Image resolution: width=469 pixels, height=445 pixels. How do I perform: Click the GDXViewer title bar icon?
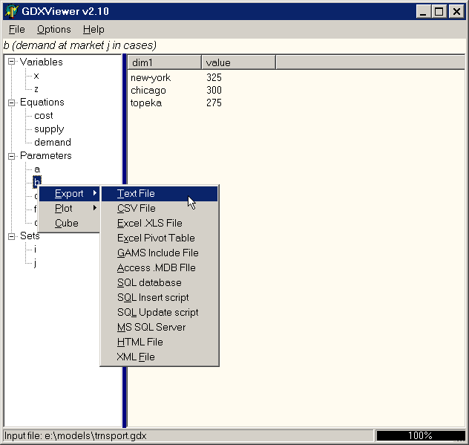pos(11,11)
